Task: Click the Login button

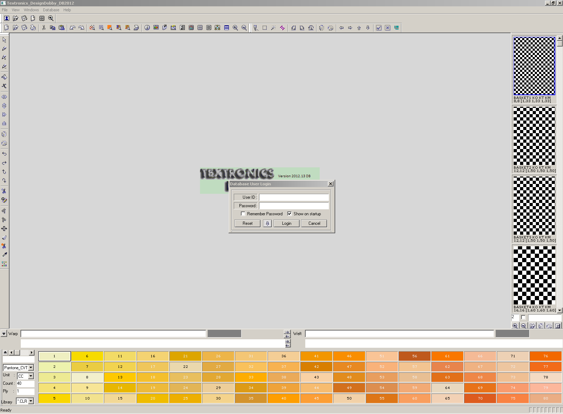Action: [x=287, y=223]
